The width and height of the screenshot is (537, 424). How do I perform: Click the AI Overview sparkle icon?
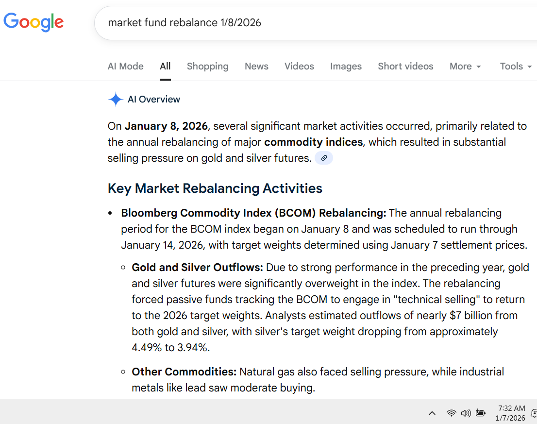pyautogui.click(x=116, y=100)
